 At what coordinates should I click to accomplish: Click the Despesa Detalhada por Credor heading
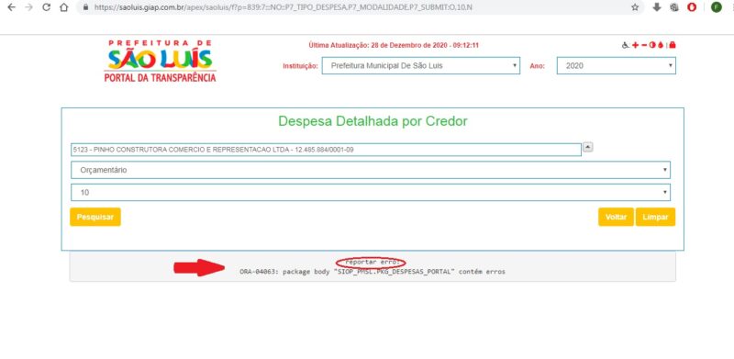(373, 121)
